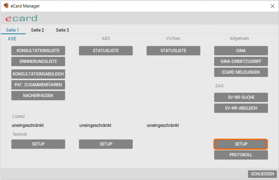Open the KSE Konsultationsliste
The width and height of the screenshot is (279, 180).
tap(38, 51)
